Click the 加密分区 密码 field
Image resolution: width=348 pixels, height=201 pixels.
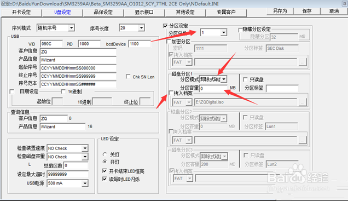211,48
